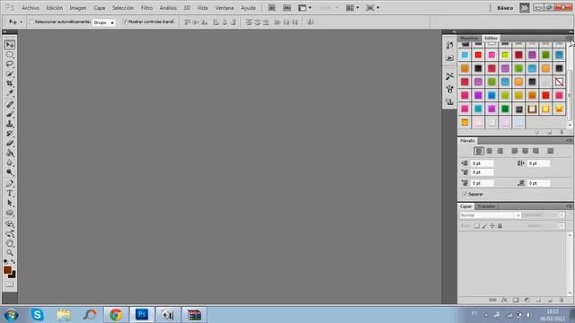The height and width of the screenshot is (323, 575).
Task: Enable right align text in Párrafo panel
Action: click(500, 151)
